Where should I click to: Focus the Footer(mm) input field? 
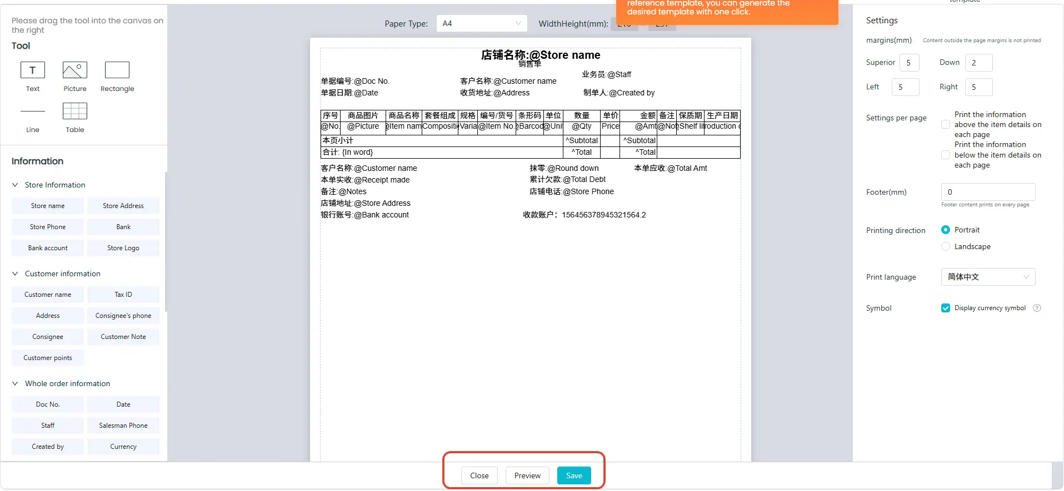pyautogui.click(x=988, y=192)
